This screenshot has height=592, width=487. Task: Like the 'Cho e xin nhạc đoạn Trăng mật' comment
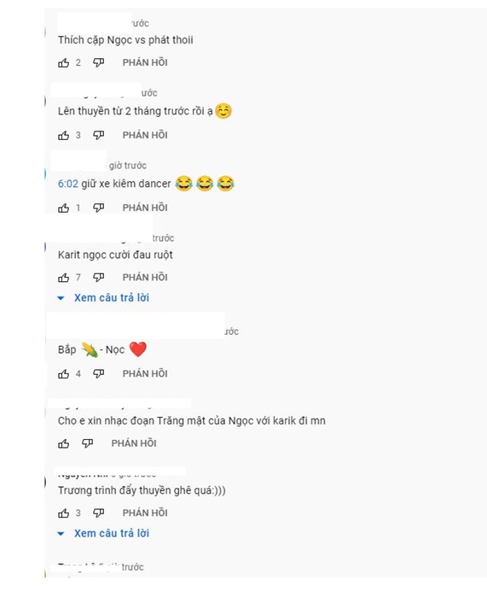coord(63,443)
